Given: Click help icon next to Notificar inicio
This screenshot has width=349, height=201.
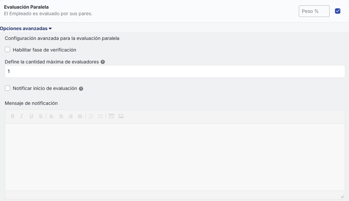Looking at the screenshot, I should pyautogui.click(x=81, y=89).
